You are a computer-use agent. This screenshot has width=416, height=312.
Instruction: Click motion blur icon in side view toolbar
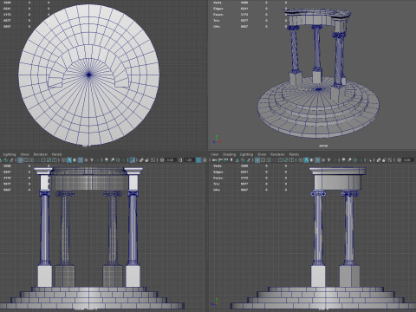tap(349, 160)
